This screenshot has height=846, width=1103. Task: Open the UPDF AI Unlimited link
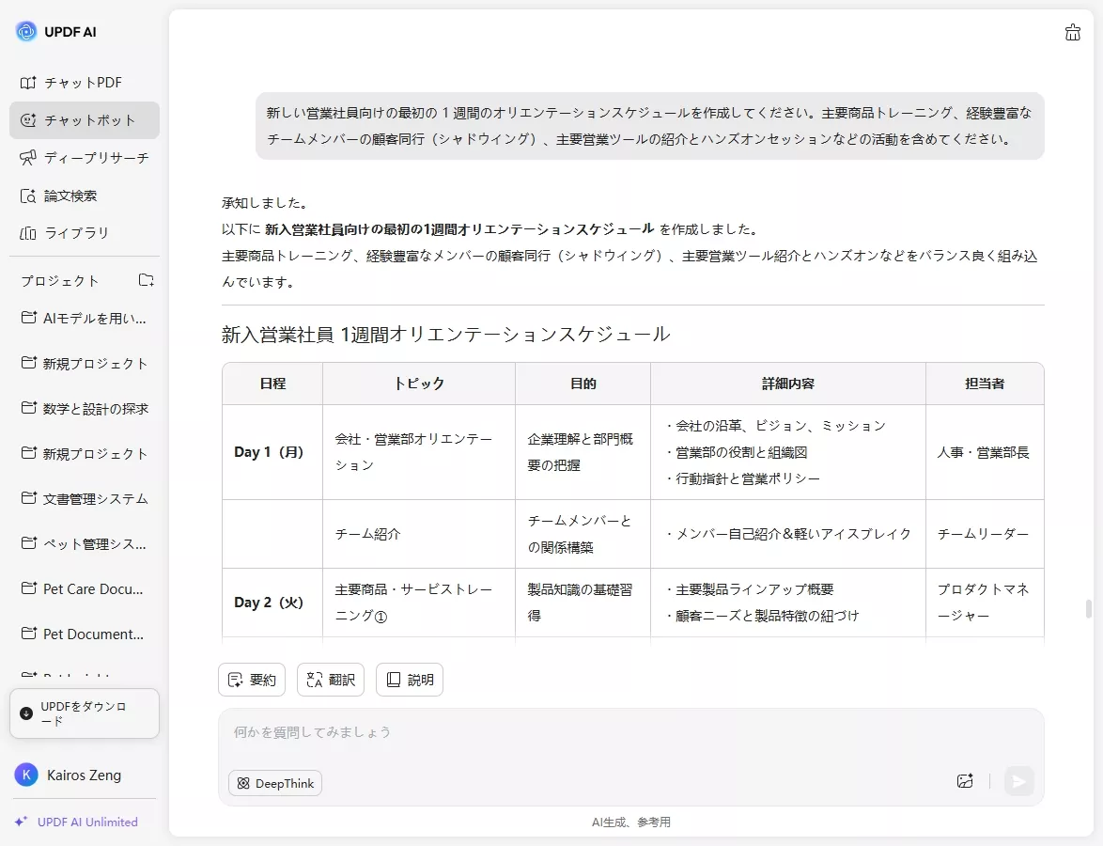(81, 822)
